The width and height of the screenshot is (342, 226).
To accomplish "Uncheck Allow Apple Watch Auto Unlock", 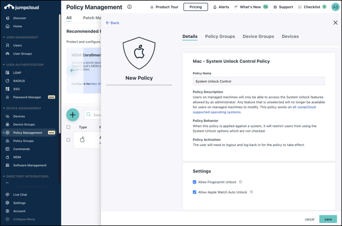I will click(195, 192).
